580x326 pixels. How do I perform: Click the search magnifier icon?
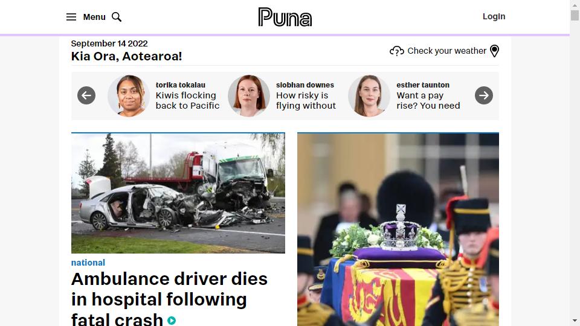click(x=117, y=17)
